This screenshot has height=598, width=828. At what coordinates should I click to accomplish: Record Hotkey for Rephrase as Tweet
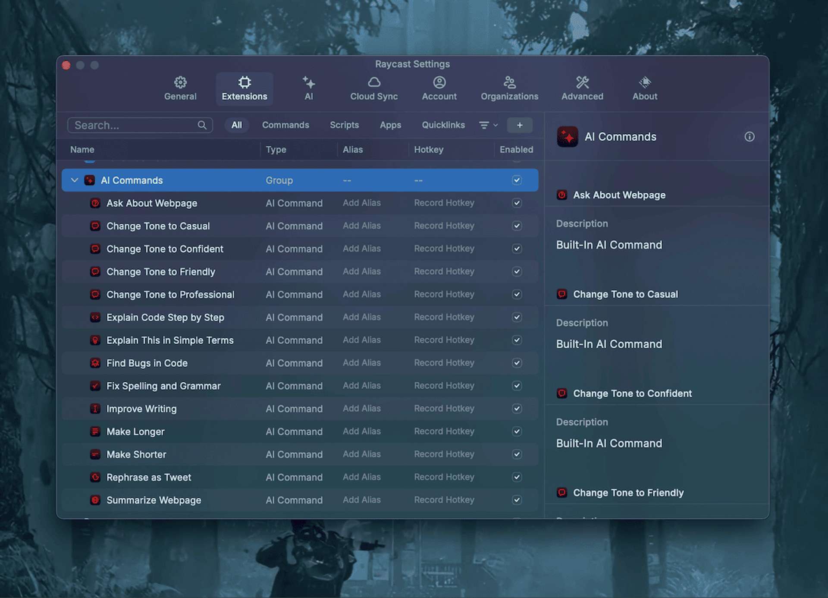[x=444, y=477]
